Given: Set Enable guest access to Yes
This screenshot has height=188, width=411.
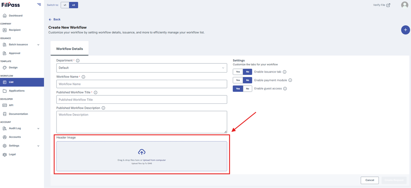Looking at the screenshot, I should coord(238,89).
